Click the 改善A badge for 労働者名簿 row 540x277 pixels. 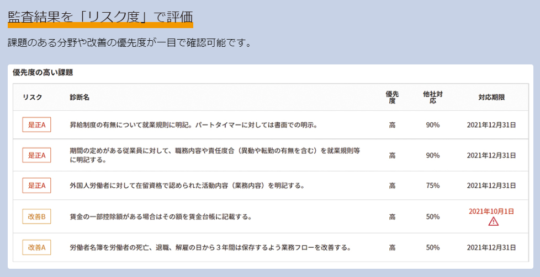point(36,247)
